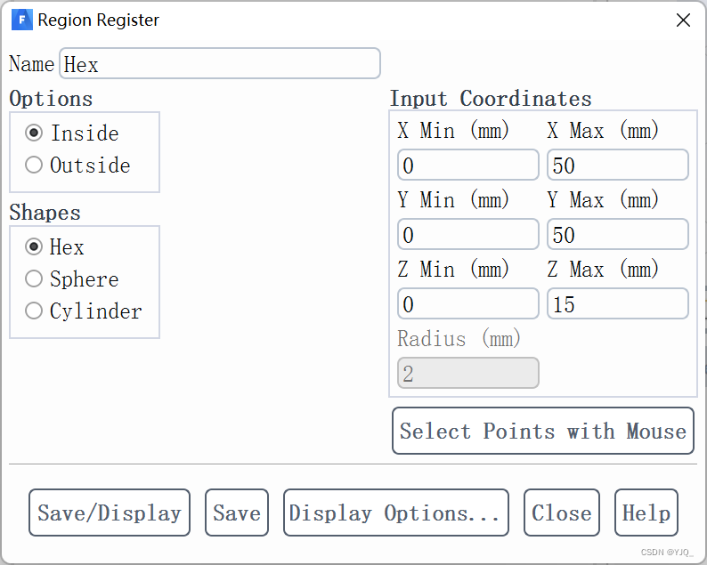Choose the Cylinder shape radio button
The image size is (707, 565).
click(x=34, y=311)
